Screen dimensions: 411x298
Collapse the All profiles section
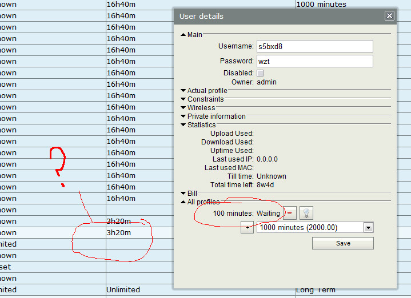(183, 202)
